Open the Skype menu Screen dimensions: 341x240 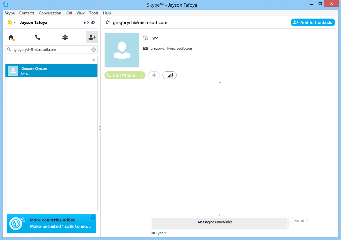[10, 13]
